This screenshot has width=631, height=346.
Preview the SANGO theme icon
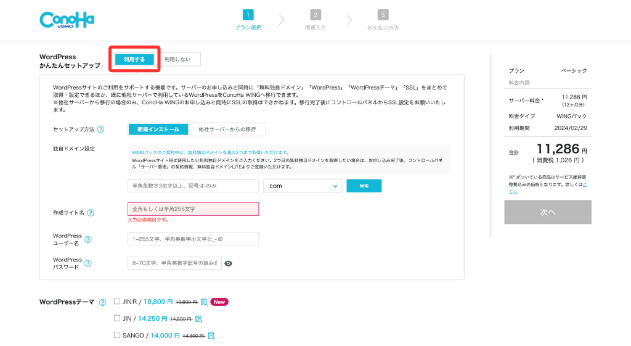(211, 336)
